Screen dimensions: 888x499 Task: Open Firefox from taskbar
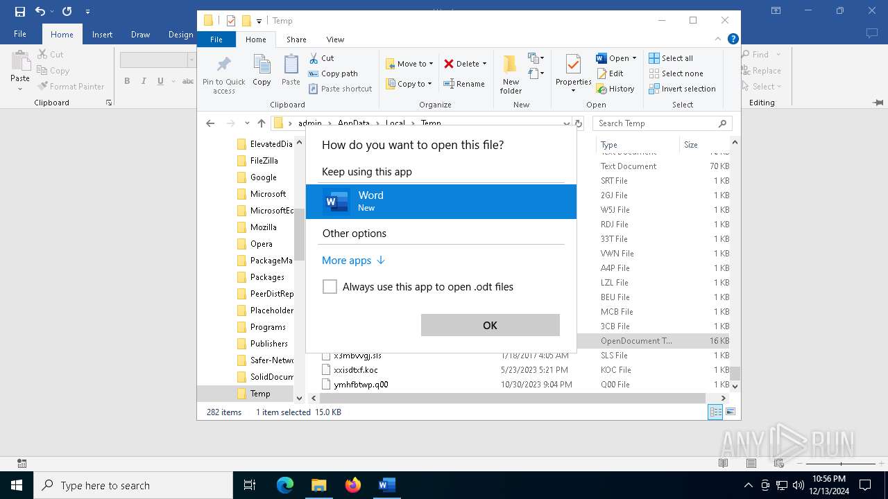[353, 485]
